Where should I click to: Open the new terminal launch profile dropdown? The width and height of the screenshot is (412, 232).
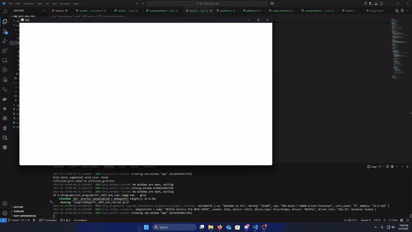point(383,167)
